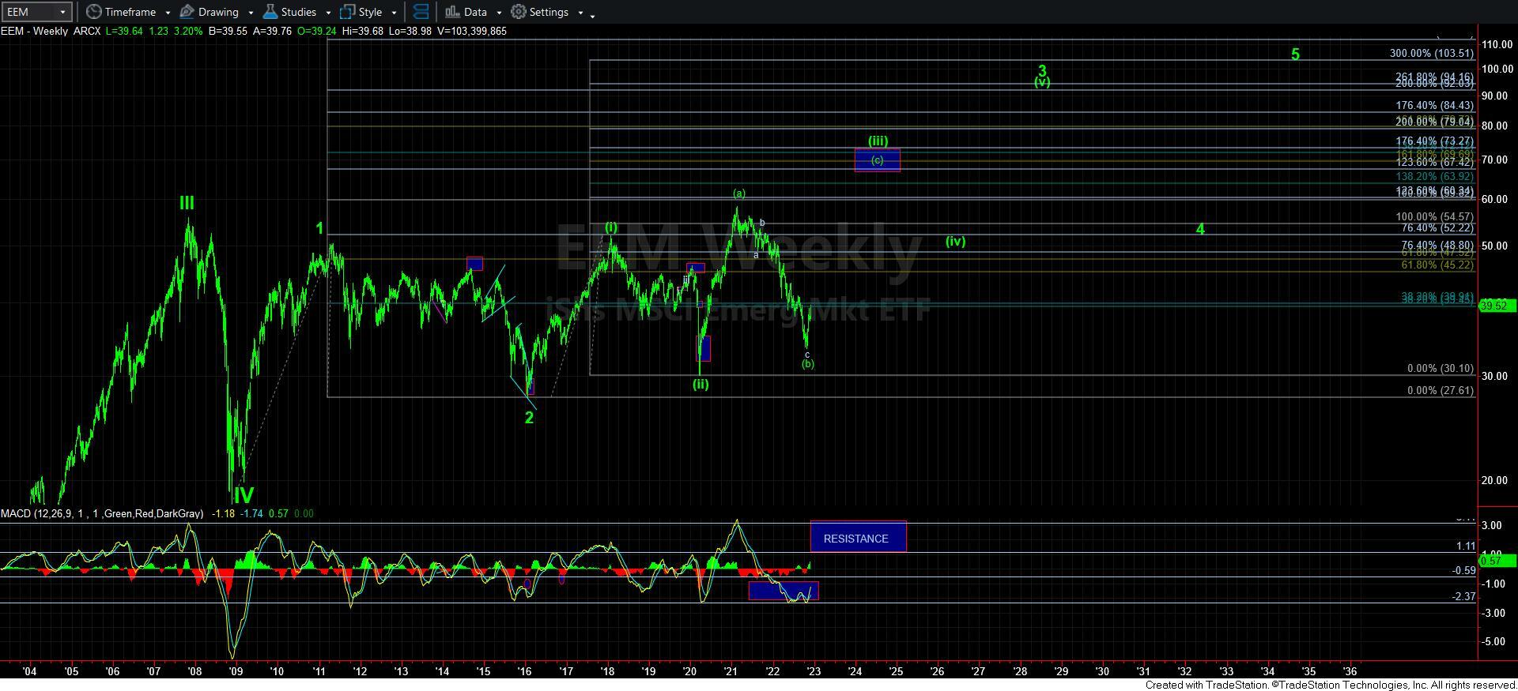The height and width of the screenshot is (691, 1518).
Task: Click the green wave 'III' label
Action: [x=187, y=203]
